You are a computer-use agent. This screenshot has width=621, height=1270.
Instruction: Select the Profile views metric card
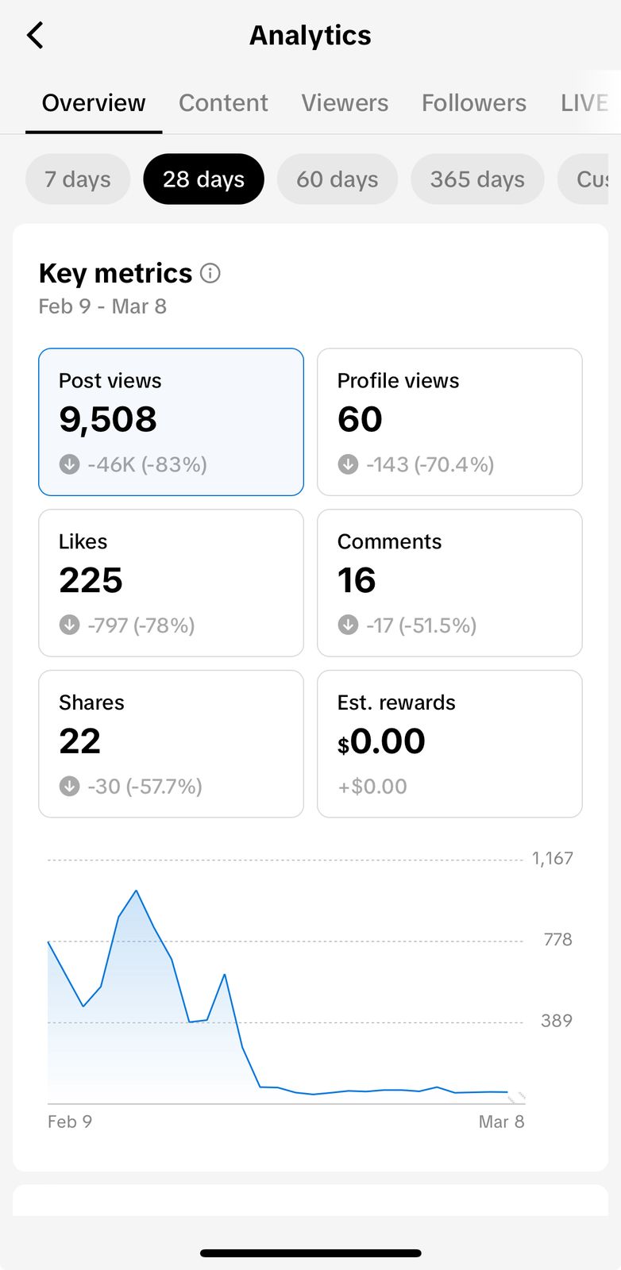pyautogui.click(x=449, y=421)
